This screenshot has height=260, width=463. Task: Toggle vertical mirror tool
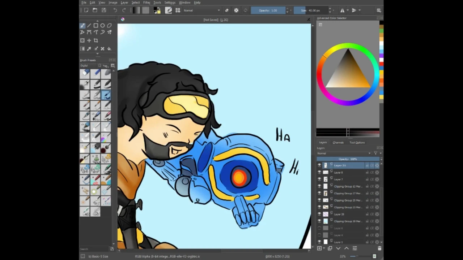click(354, 10)
